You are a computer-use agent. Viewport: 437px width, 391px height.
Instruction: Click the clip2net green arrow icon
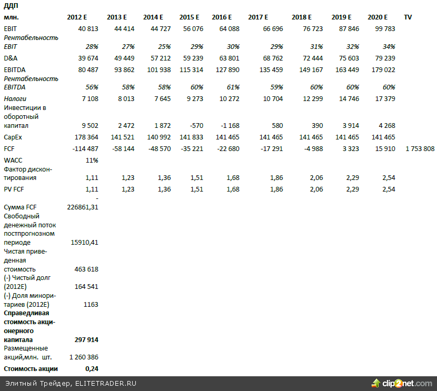tap(376, 383)
